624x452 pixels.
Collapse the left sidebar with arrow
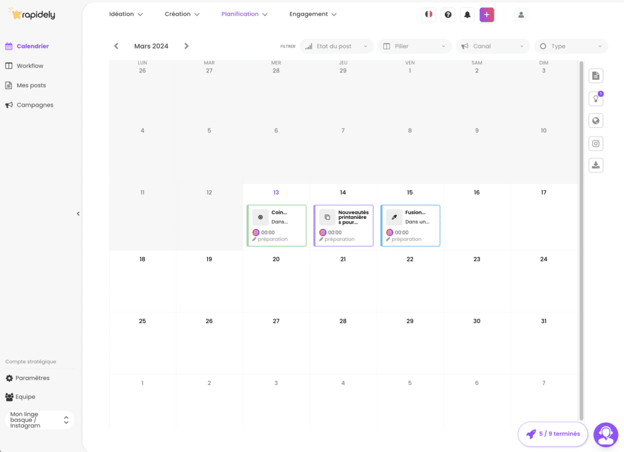point(78,214)
